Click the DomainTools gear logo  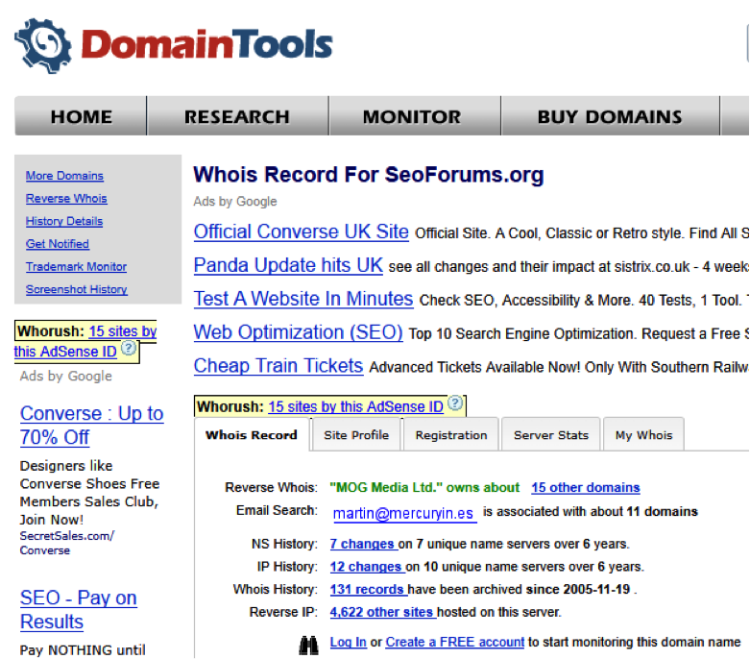click(42, 45)
